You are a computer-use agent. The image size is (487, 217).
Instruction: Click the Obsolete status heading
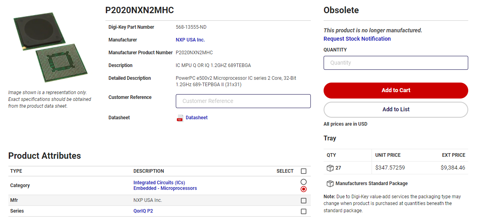click(x=341, y=10)
